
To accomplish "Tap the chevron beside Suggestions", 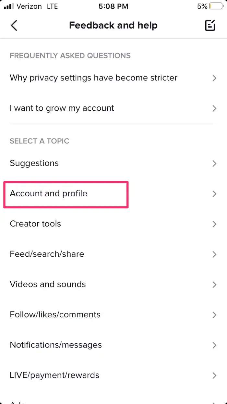I will coord(214,164).
